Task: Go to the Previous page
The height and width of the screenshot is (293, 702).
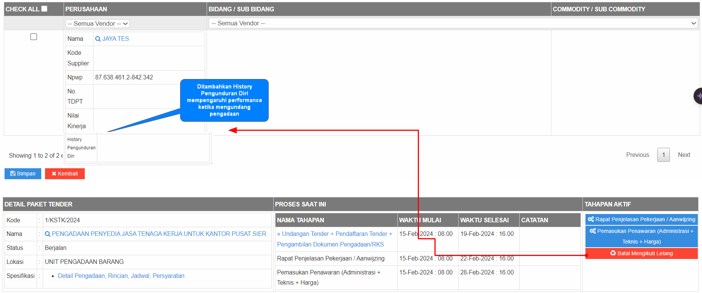Action: click(637, 155)
